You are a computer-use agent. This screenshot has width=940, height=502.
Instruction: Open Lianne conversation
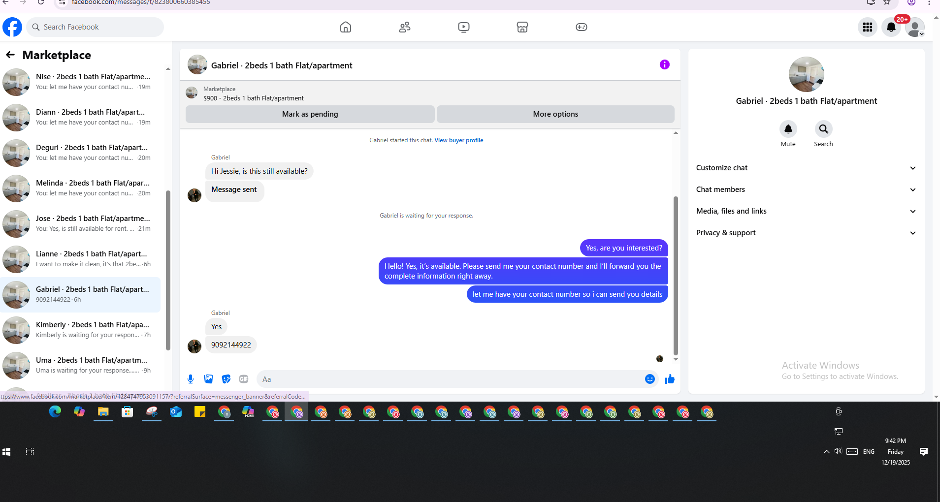click(81, 259)
